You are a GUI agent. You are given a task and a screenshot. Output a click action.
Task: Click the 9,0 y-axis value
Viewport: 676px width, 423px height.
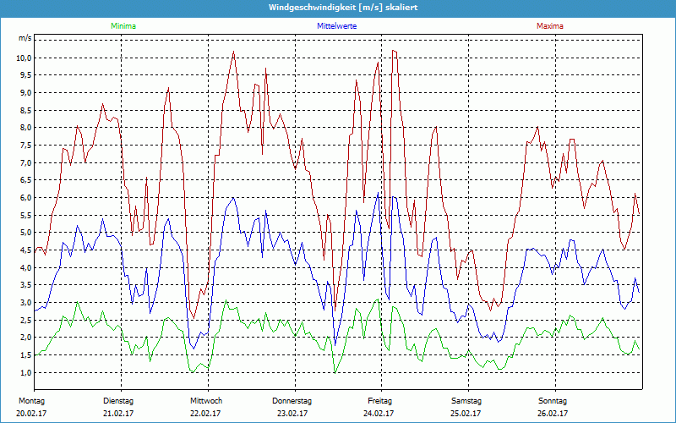click(25, 93)
